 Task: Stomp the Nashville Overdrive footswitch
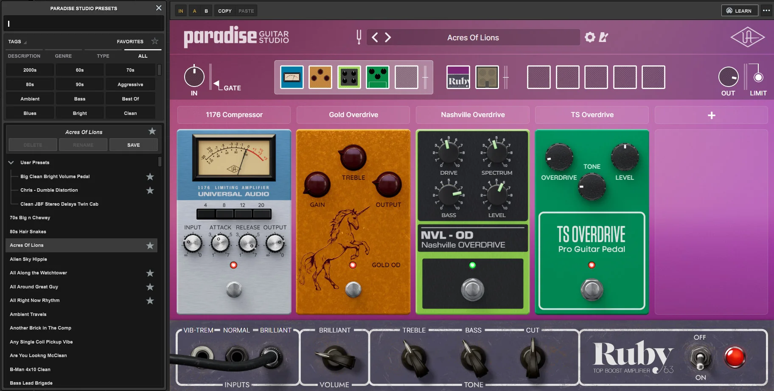click(472, 290)
